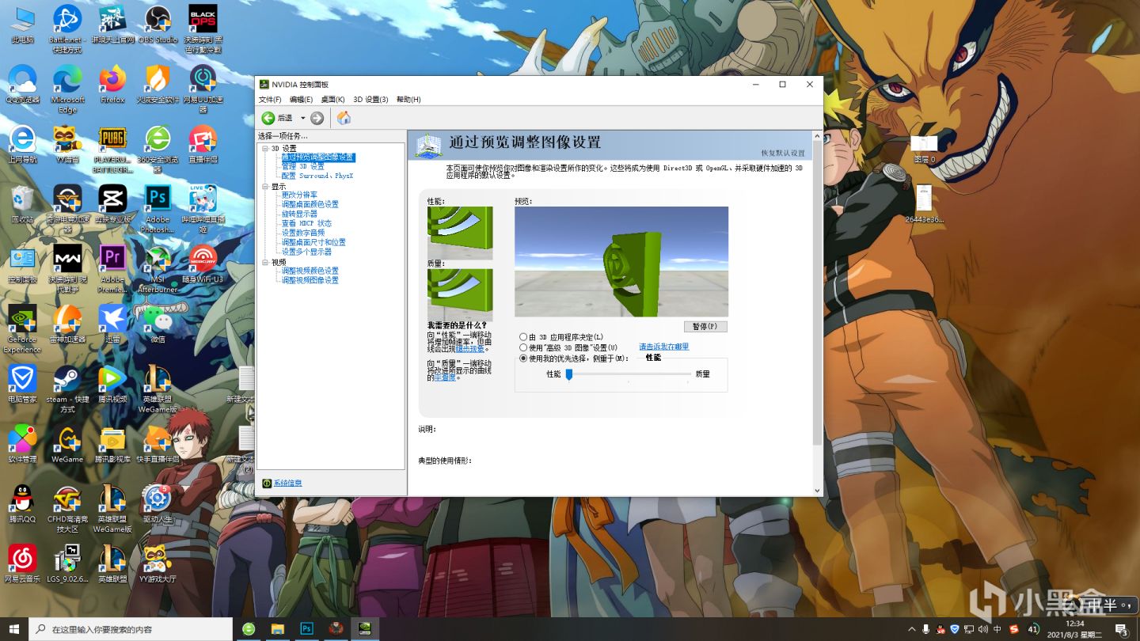Open the 系统信息 link at bottom left
The image size is (1140, 641).
click(287, 483)
